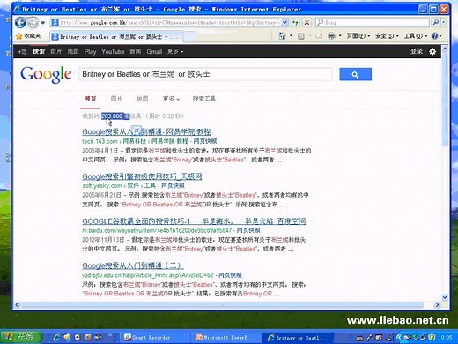Screen dimensions: 458x344
Task: Expand the 更多 results filter dropdown
Action: tap(171, 99)
